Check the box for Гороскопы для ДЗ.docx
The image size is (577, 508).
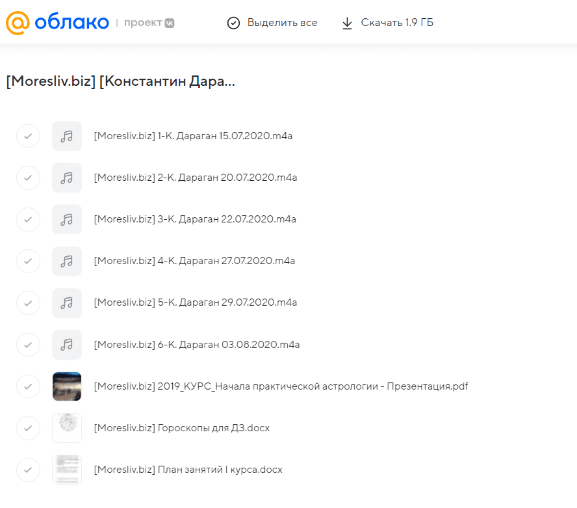click(x=28, y=428)
